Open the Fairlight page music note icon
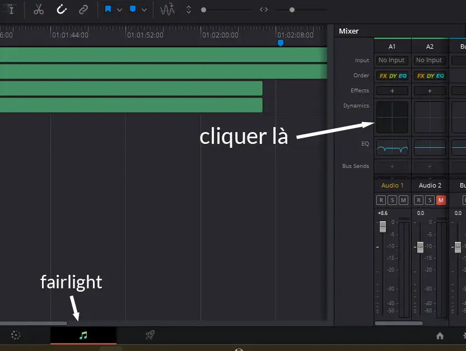The width and height of the screenshot is (466, 351). (x=83, y=335)
